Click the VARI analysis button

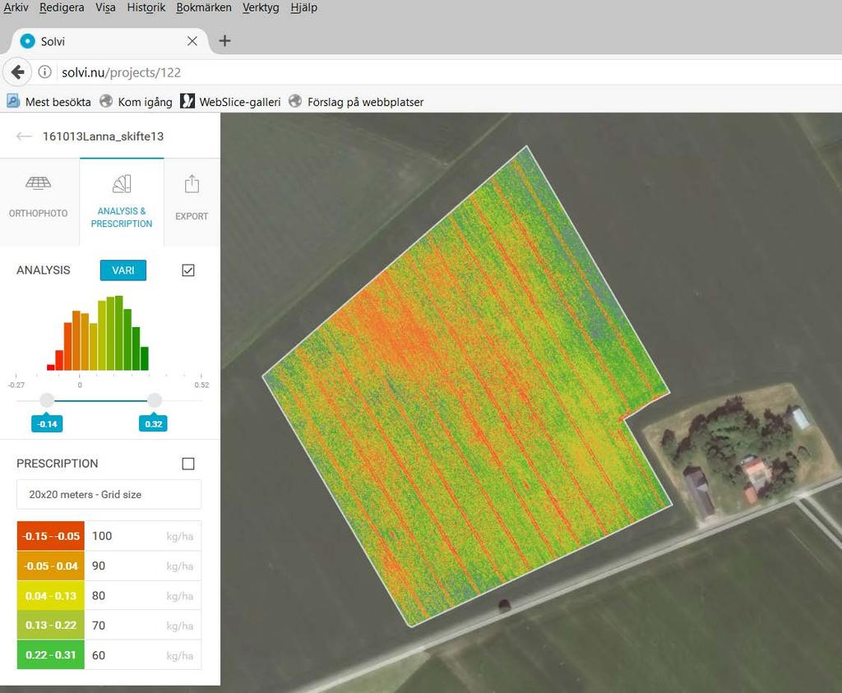tap(123, 270)
